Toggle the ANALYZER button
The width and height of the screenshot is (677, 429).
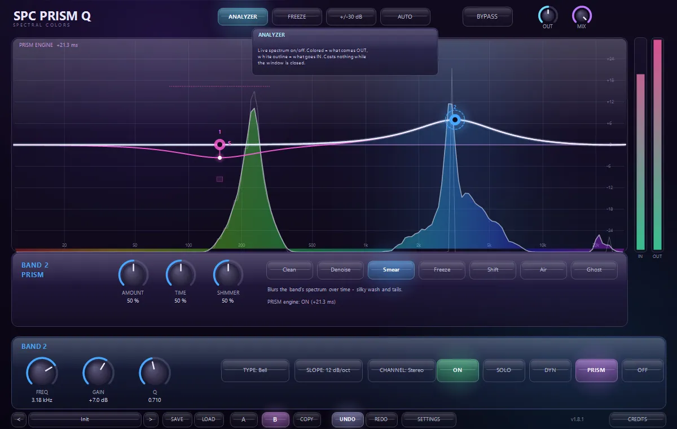pos(243,17)
